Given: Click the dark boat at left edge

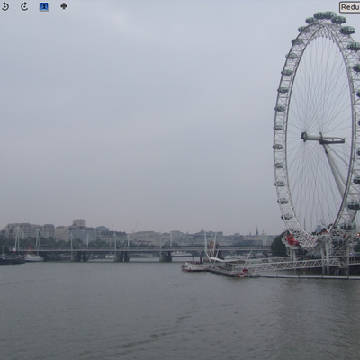Looking at the screenshot, I should pos(12,259).
